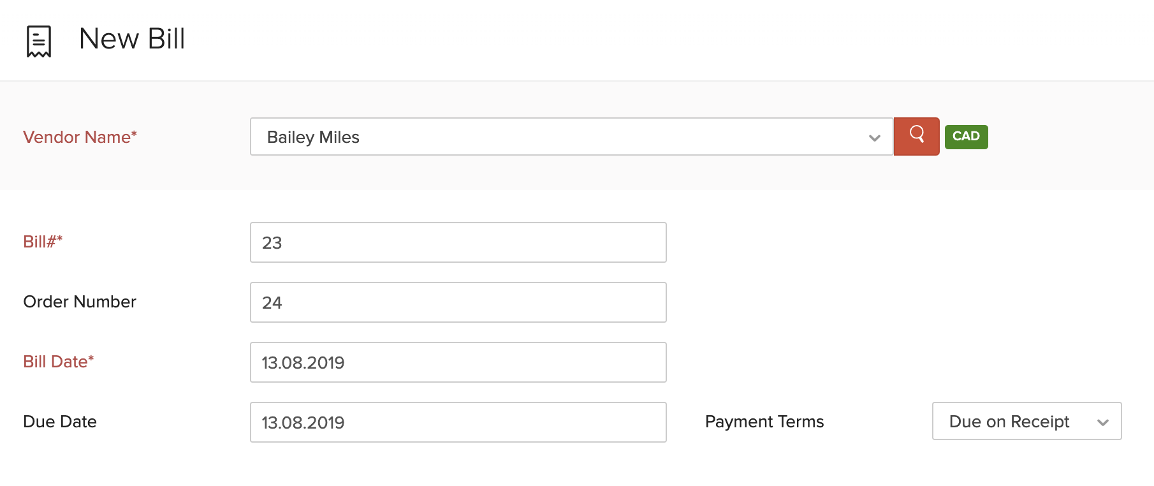Open the Due on Receipt payment terms dropdown
The image size is (1154, 486).
(1020, 421)
